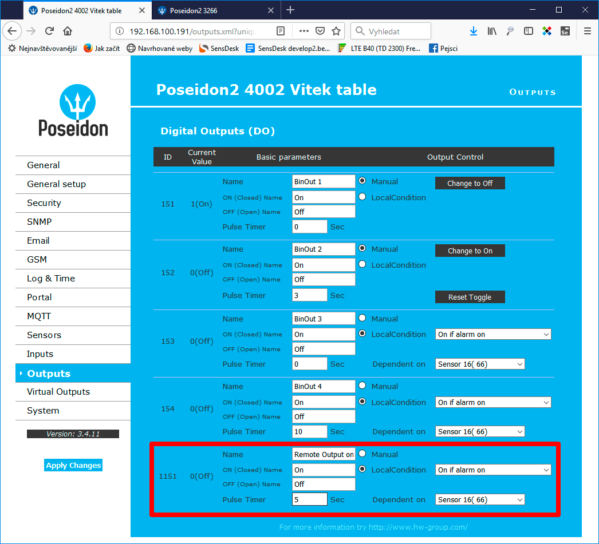
Task: Click the colorful extension icon in toolbar
Action: pyautogui.click(x=547, y=31)
